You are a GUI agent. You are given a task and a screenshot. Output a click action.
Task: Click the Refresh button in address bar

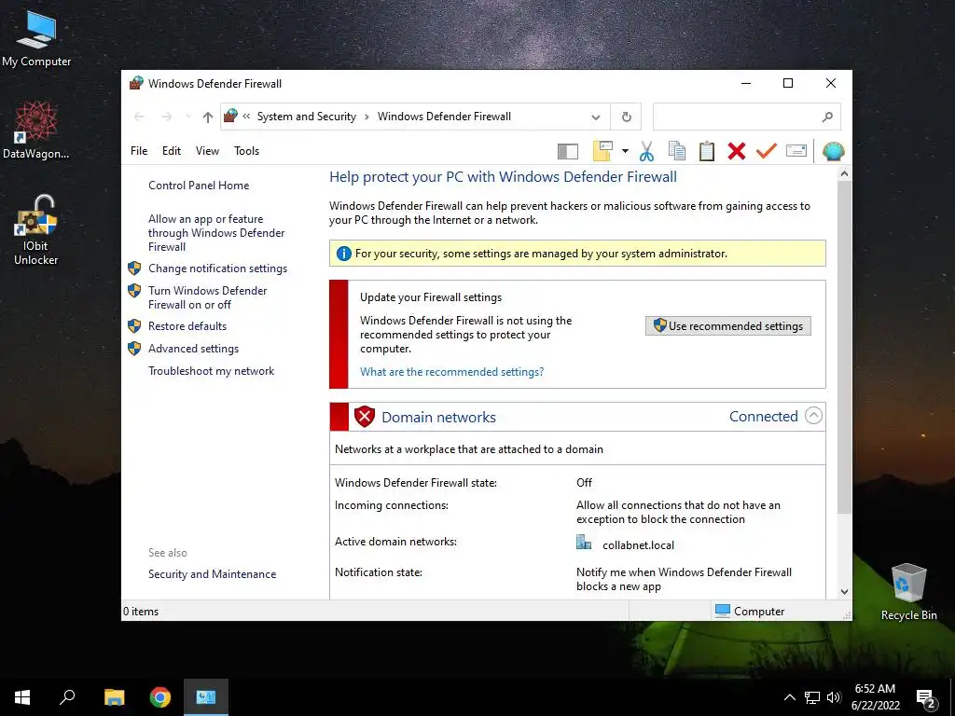(x=626, y=117)
